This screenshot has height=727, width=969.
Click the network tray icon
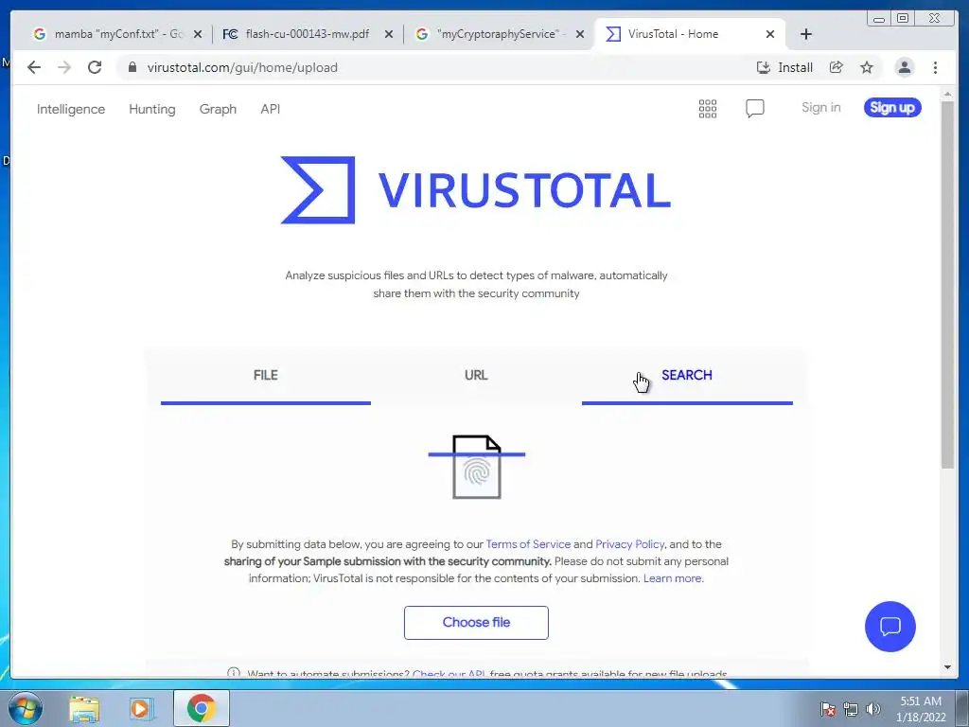[851, 710]
